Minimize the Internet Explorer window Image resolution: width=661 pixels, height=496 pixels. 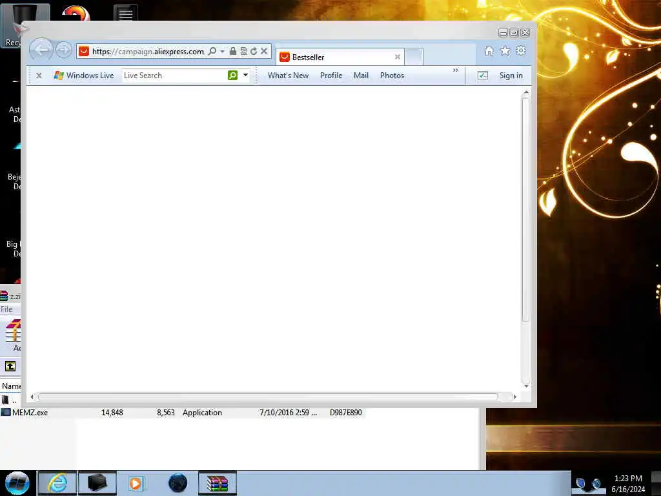(x=503, y=32)
